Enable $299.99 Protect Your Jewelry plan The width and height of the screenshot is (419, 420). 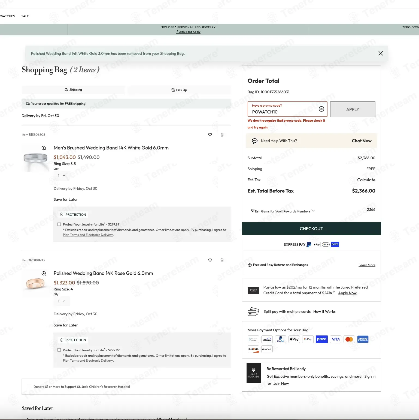(59, 350)
